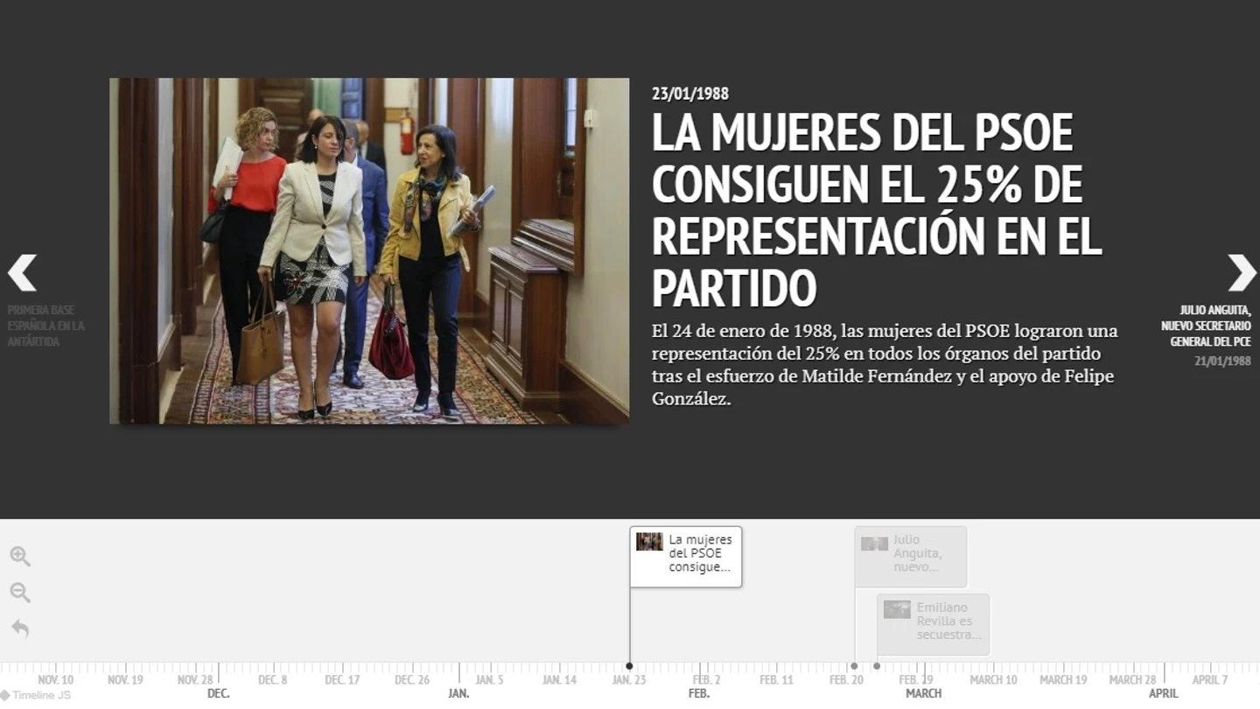1260x709 pixels.
Task: Click the MARCH month label on time axis
Action: 924,693
